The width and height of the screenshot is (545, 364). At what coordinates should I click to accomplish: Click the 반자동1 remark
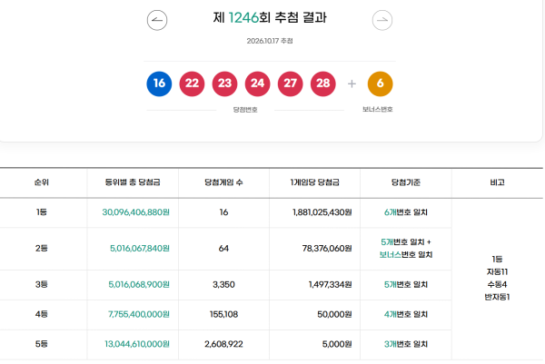(x=498, y=297)
